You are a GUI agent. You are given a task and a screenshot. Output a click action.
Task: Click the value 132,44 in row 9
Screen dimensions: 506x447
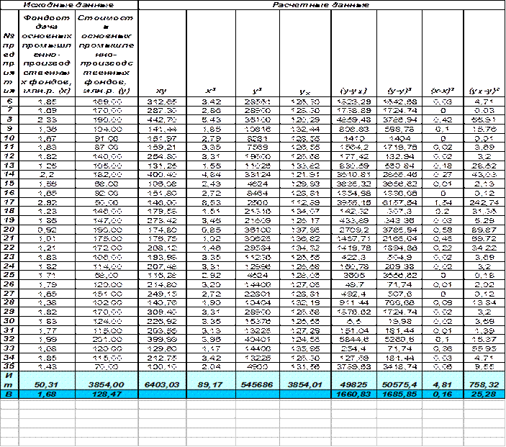305,129
